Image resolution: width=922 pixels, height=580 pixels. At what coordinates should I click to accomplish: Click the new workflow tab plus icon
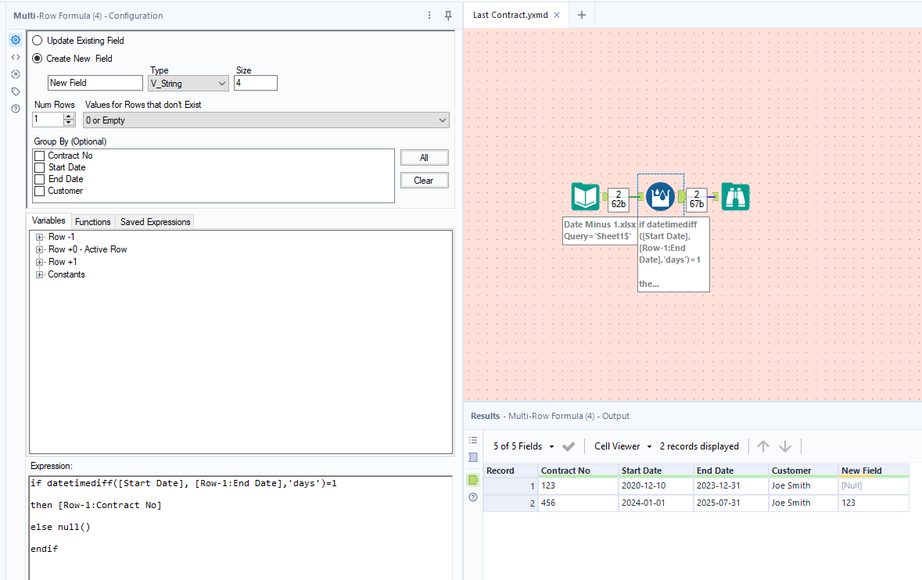(581, 15)
